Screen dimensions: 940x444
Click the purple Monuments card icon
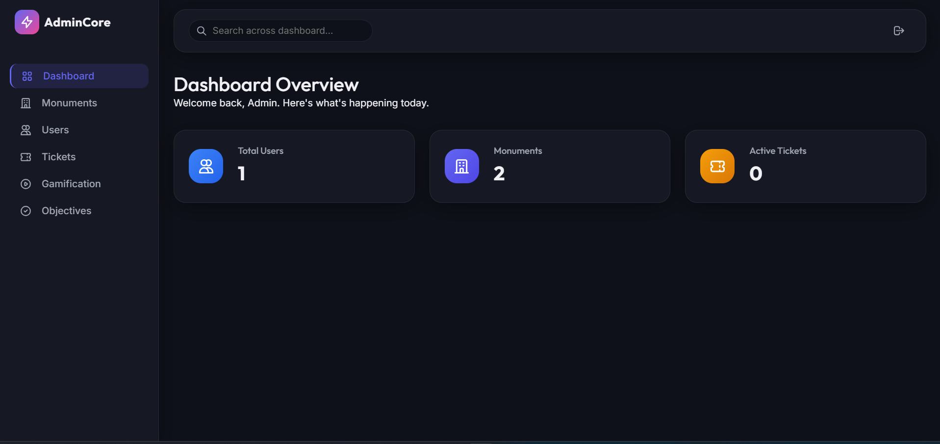[x=462, y=166]
